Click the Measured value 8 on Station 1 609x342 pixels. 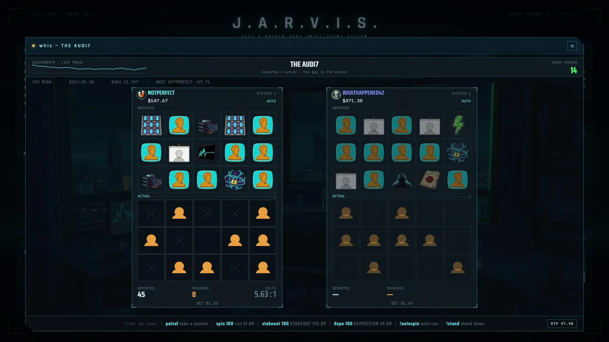[194, 294]
